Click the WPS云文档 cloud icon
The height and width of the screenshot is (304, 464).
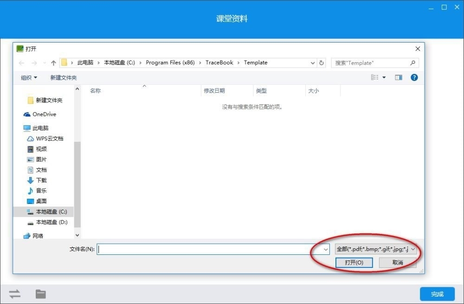(30, 139)
